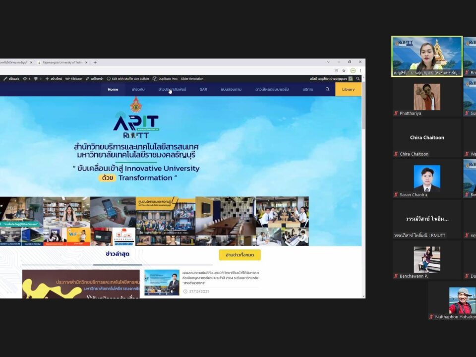
Task: Open the ข่าวประชาสัมพันธ์ menu item
Action: [172, 89]
